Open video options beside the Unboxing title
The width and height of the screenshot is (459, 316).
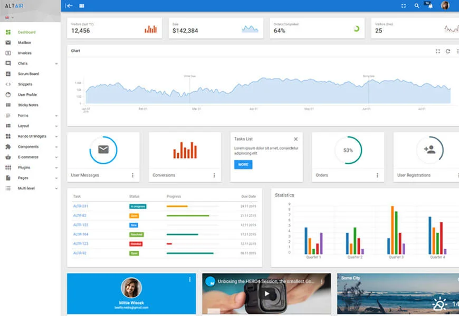point(321,282)
